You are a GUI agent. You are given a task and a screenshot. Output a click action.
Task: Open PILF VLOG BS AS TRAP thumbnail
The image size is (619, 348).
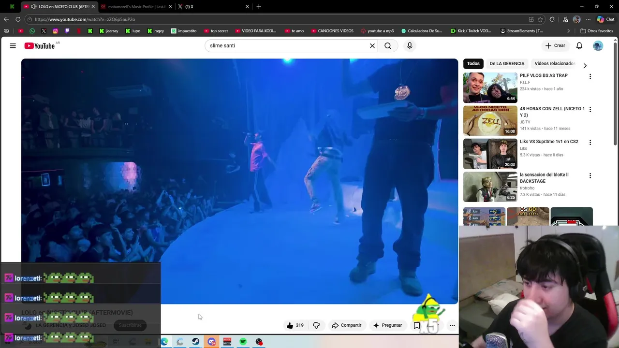pyautogui.click(x=490, y=87)
